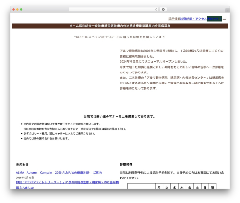Open the 雑誌『RETRIEVER』 news article link
This screenshot has width=240, height=203.
pyautogui.click(x=67, y=185)
